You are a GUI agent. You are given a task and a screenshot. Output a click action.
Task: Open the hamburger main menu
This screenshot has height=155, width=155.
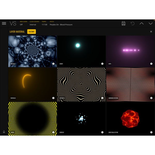tap(4, 23)
